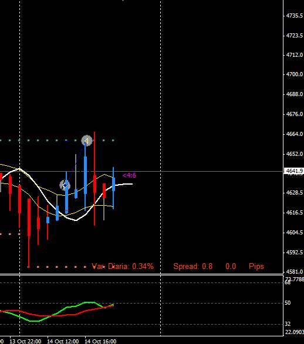Click the 4723.5 price scale label
The image size is (304, 344).
pos(295,35)
